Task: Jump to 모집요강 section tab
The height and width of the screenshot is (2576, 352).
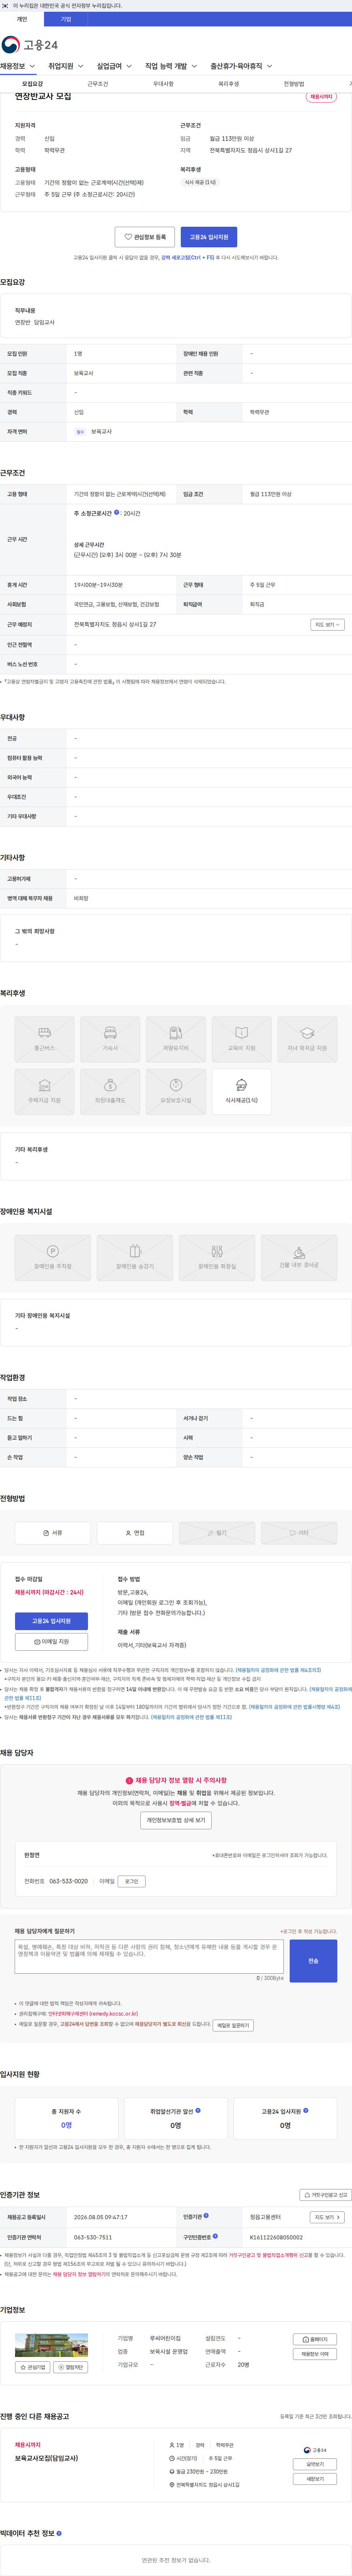Action: tap(33, 84)
